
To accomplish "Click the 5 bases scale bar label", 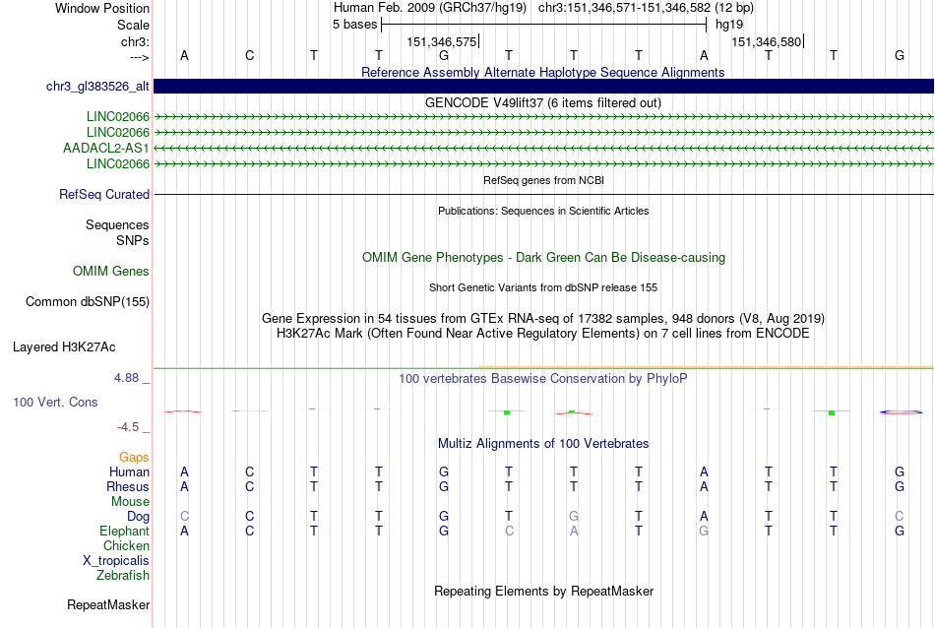I will coord(354,25).
